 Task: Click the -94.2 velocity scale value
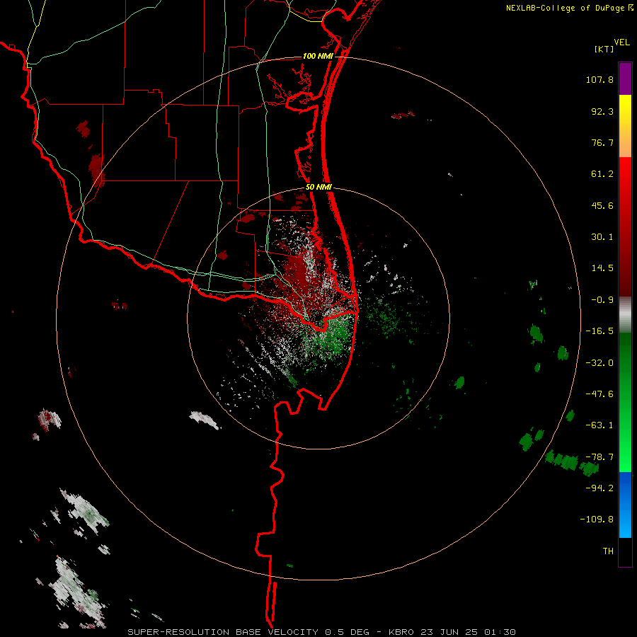click(599, 488)
